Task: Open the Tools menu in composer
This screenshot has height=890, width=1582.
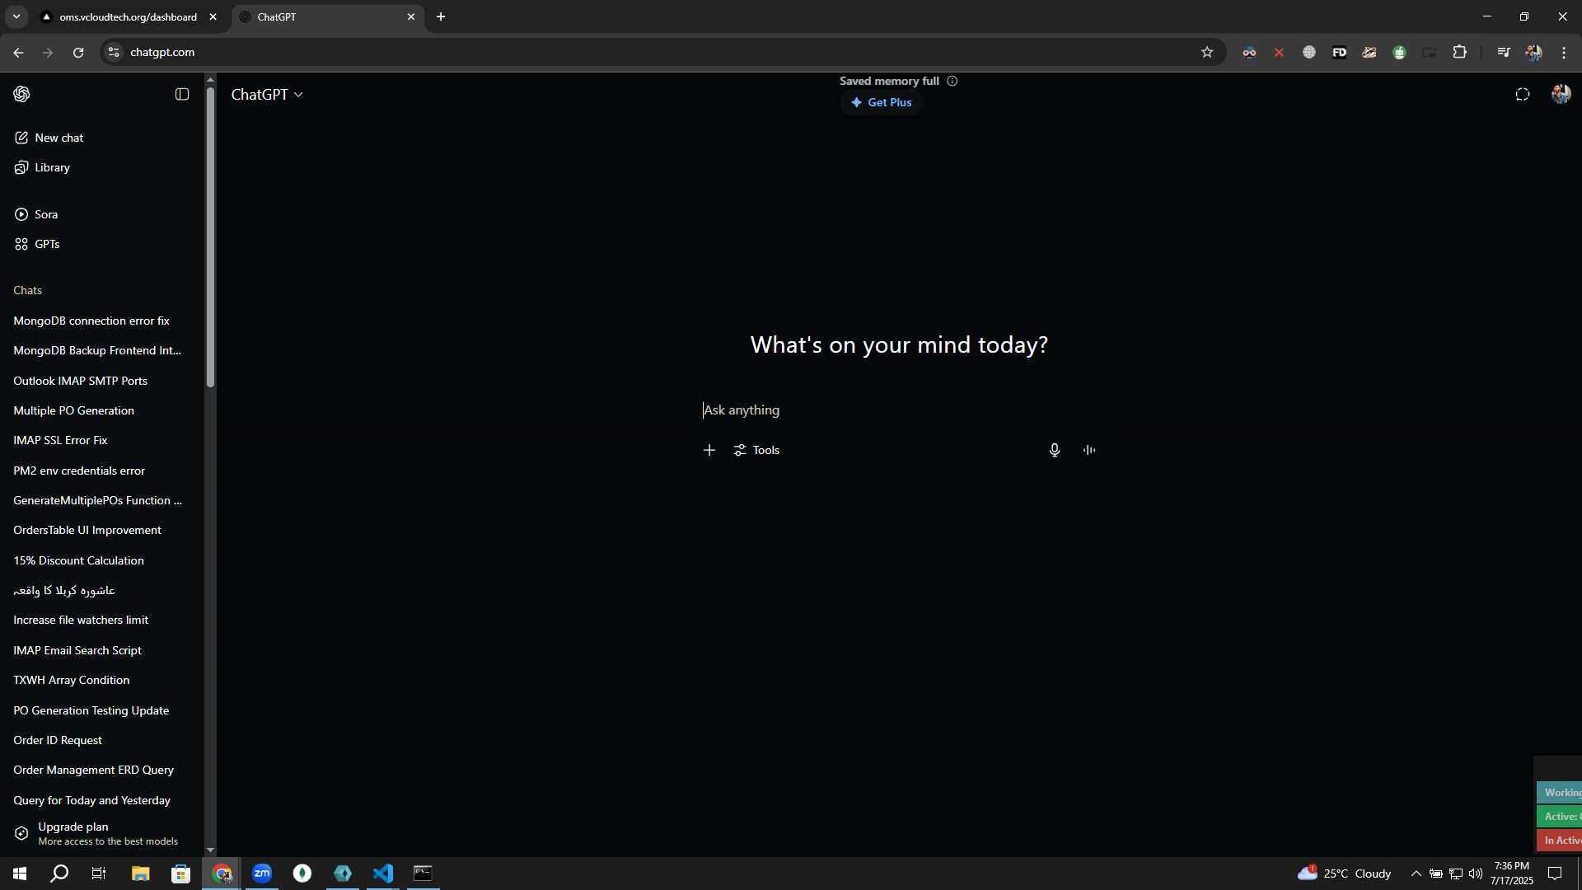Action: coord(756,450)
